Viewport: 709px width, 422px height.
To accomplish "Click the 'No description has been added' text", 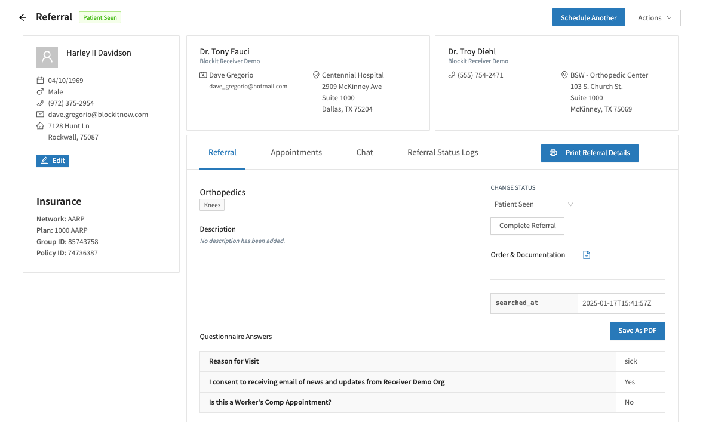I will 243,241.
